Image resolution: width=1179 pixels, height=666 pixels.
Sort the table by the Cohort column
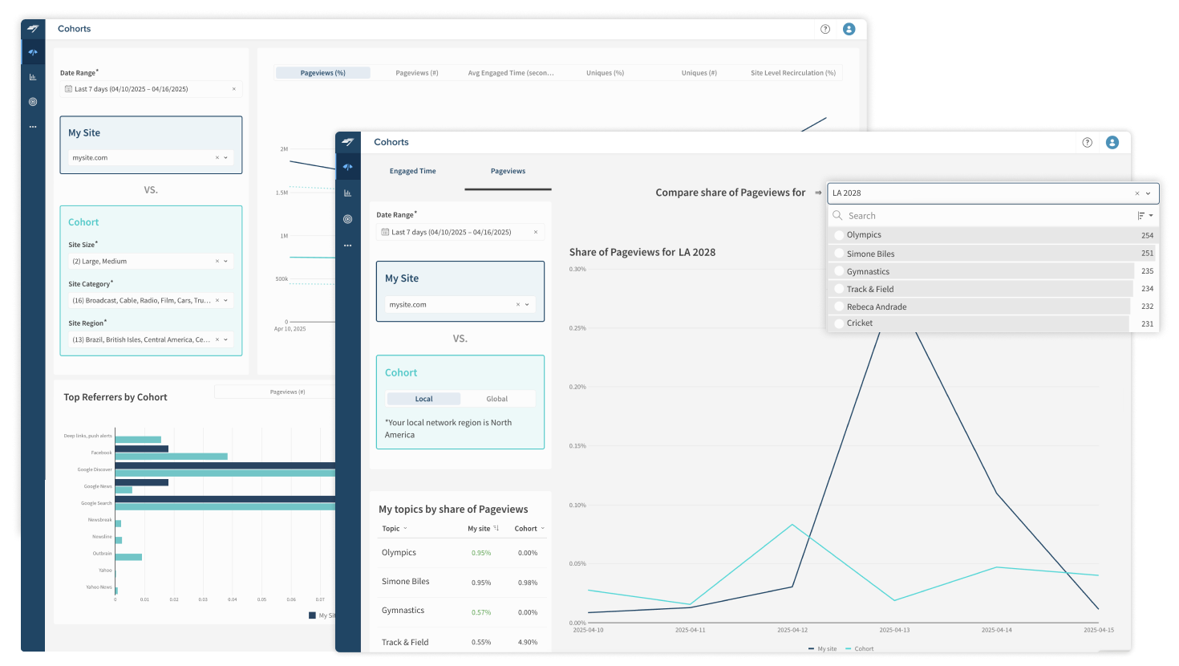coord(529,529)
